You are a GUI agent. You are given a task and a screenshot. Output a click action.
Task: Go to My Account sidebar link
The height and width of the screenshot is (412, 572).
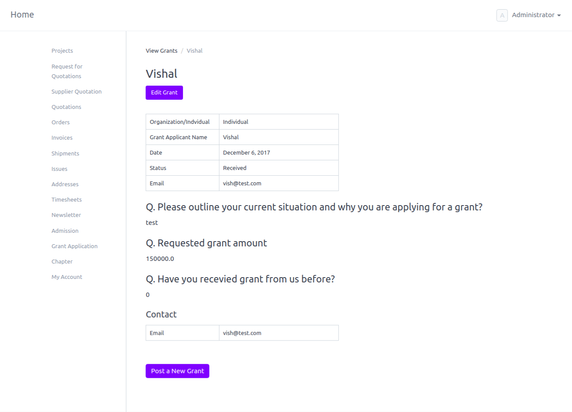(67, 277)
